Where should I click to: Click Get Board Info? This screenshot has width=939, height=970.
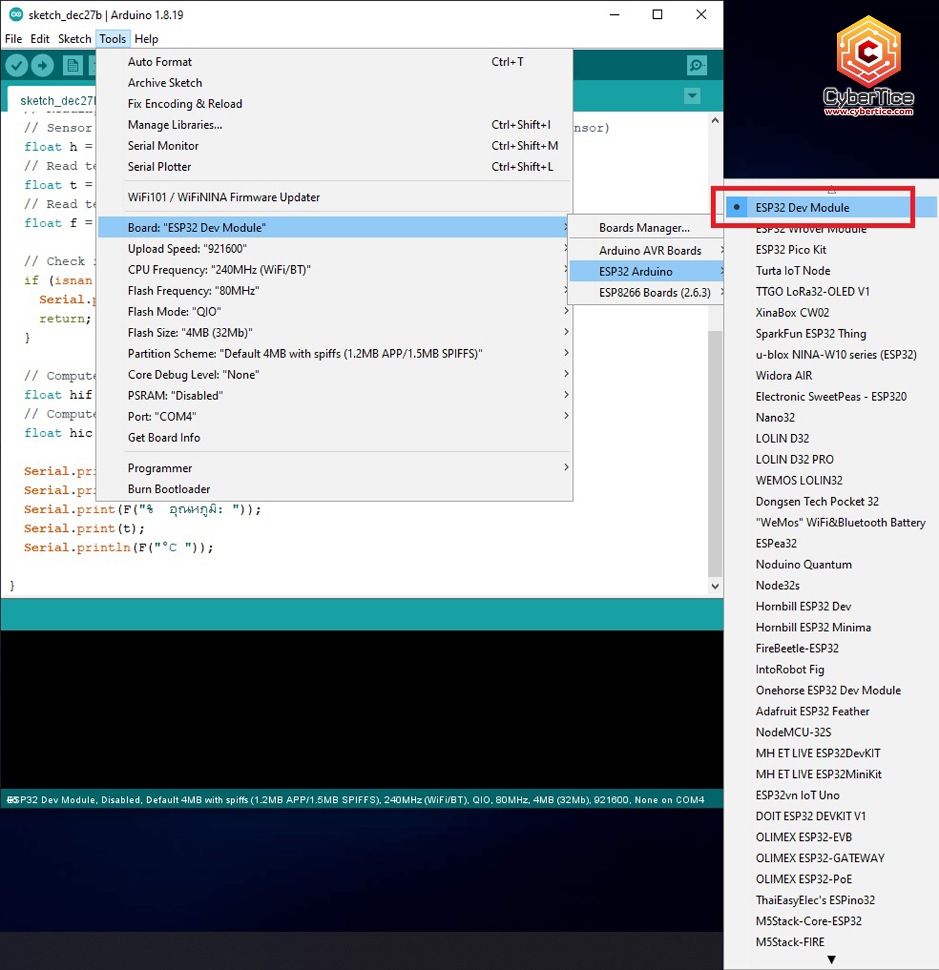(x=164, y=437)
